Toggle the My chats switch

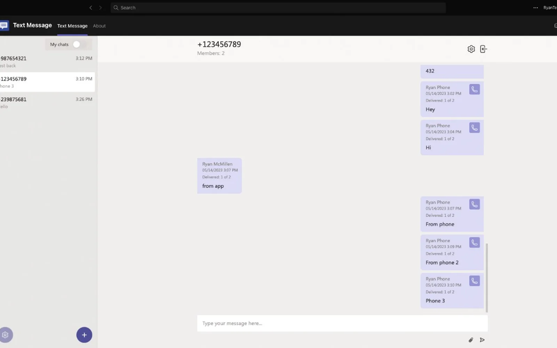pyautogui.click(x=79, y=45)
